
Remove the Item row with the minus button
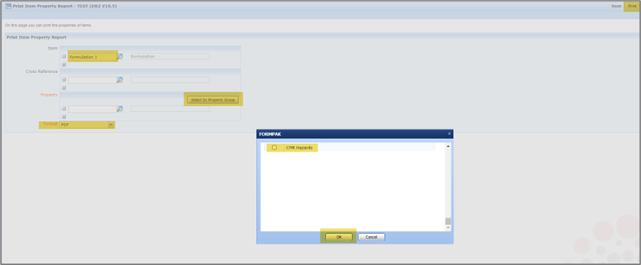point(64,57)
